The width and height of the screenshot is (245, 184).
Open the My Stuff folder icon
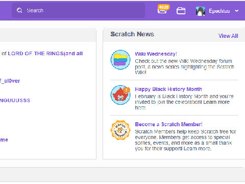pyautogui.click(x=181, y=11)
